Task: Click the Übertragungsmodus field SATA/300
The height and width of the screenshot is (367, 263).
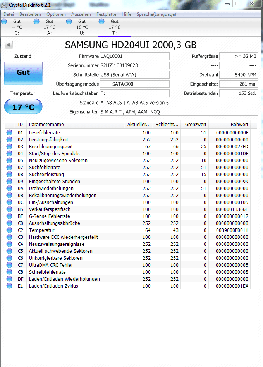Action: (x=135, y=84)
